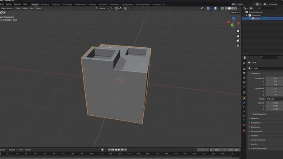The width and height of the screenshot is (283, 159).
Task: Click the blue Z axis gizmo ball
Action: (233, 18)
